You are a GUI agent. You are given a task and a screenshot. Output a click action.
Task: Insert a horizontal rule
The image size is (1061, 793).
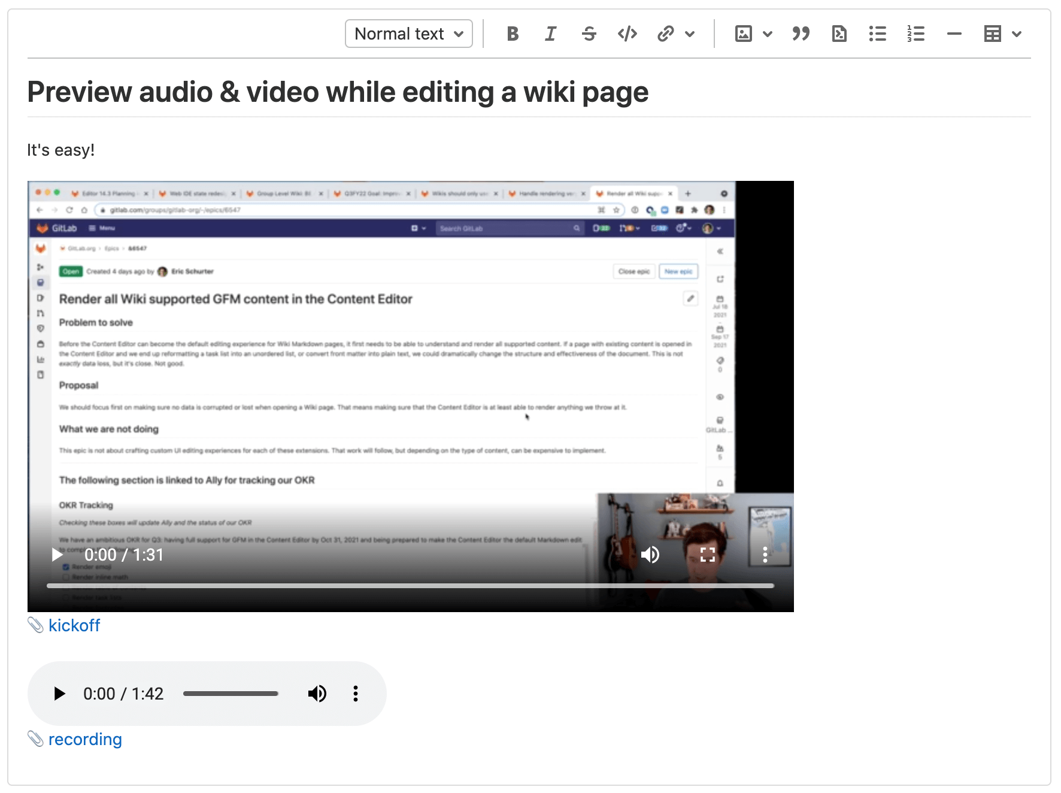pyautogui.click(x=954, y=34)
